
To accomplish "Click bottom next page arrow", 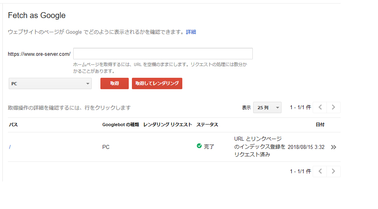I will point(334,171).
